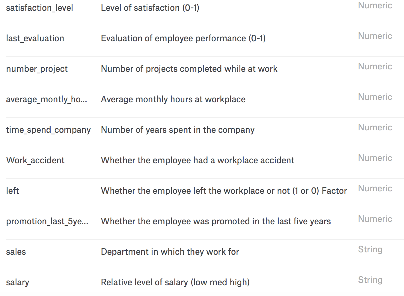This screenshot has height=296, width=404.
Task: Click the String type label for salary
Action: [x=370, y=280]
